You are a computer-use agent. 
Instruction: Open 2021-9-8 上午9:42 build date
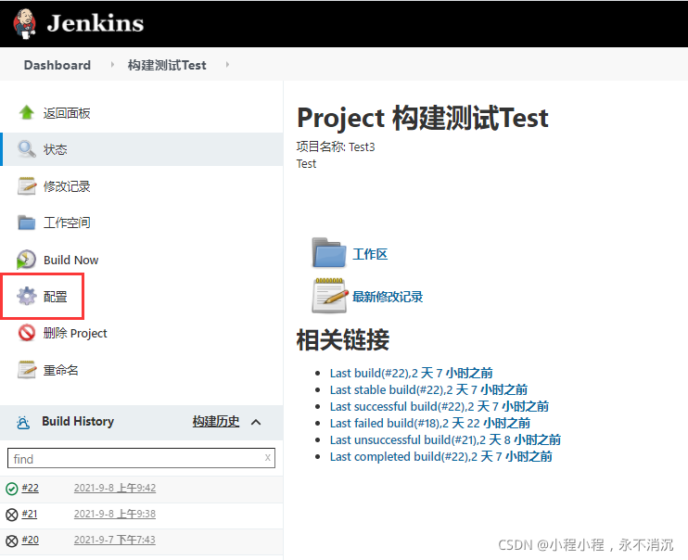tap(115, 488)
